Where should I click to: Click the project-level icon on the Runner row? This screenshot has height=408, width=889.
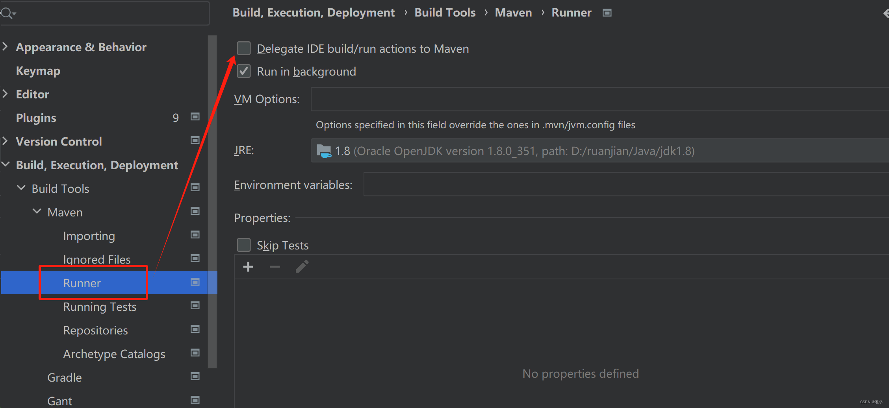[195, 282]
